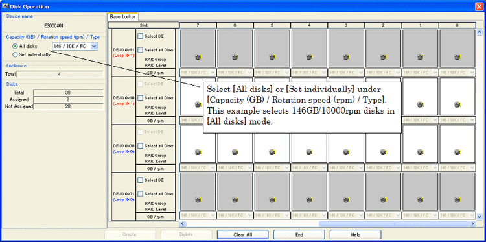Select disk in slot 0 of DE-ID 0x10

coord(457,96)
